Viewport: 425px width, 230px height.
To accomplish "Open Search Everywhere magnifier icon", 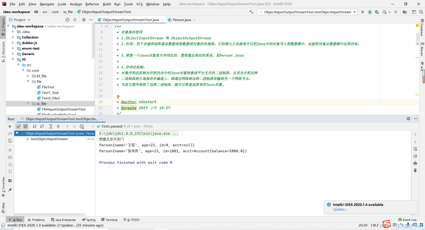I will 421,12.
